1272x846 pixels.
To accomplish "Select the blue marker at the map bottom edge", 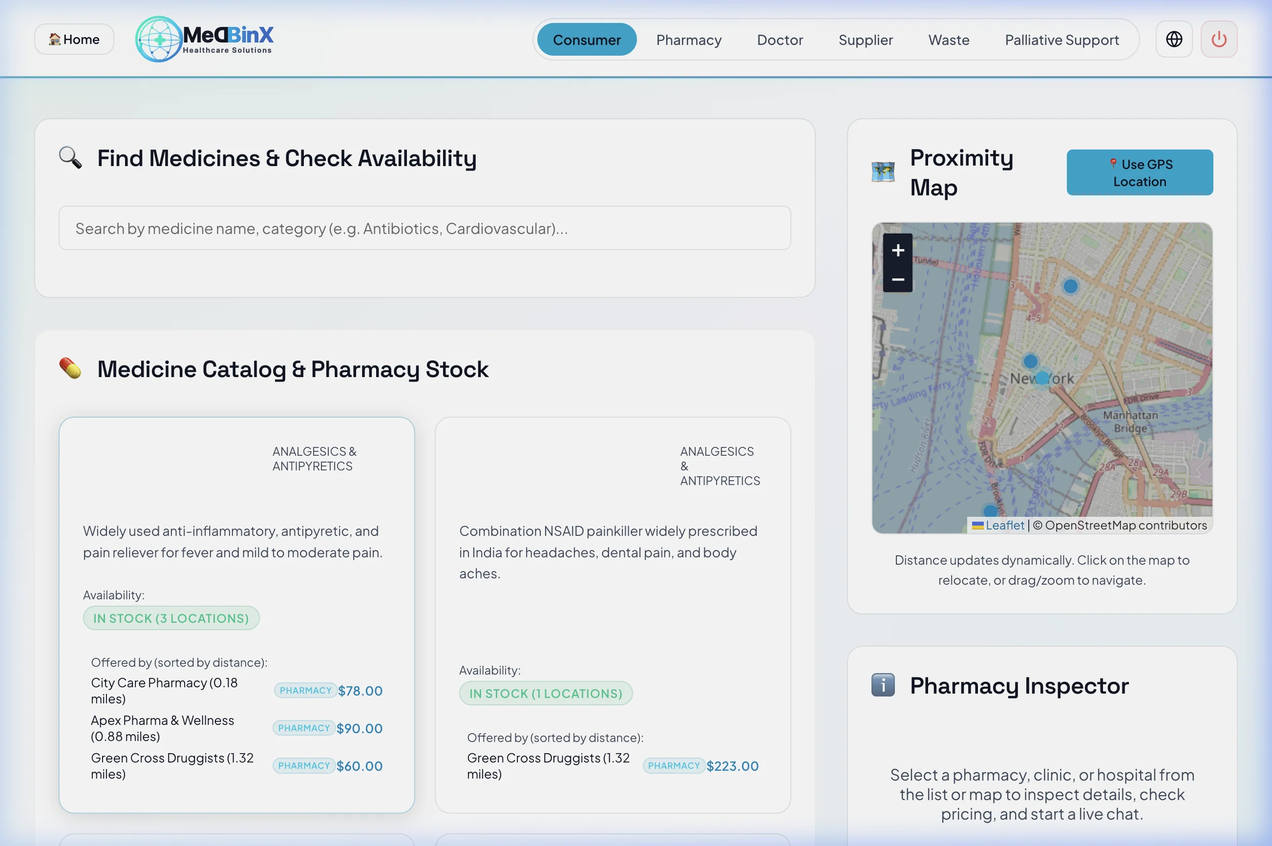I will click(x=990, y=510).
